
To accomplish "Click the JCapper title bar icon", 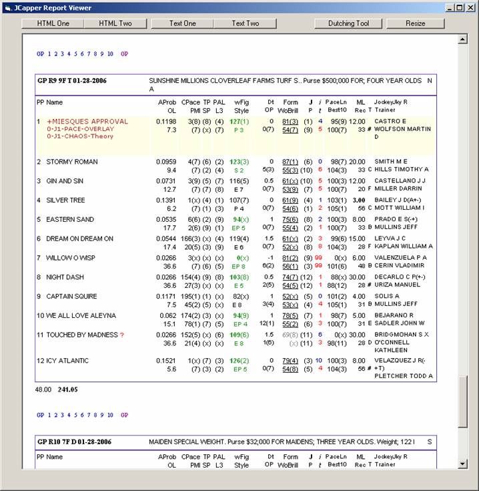I will point(8,8).
